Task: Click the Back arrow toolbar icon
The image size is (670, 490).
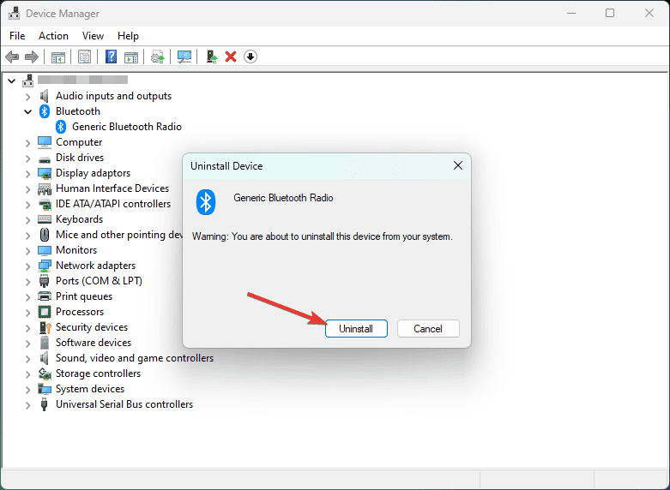Action: point(12,57)
